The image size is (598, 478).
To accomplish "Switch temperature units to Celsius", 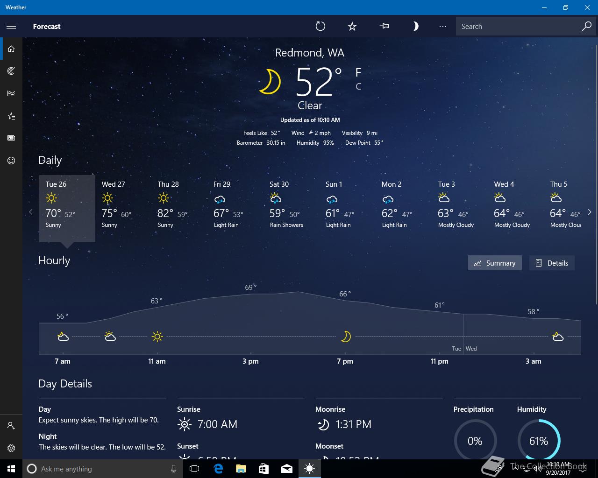I will (358, 86).
